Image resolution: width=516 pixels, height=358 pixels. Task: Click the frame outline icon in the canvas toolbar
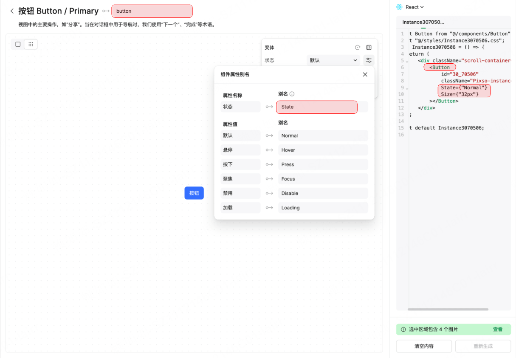17,44
